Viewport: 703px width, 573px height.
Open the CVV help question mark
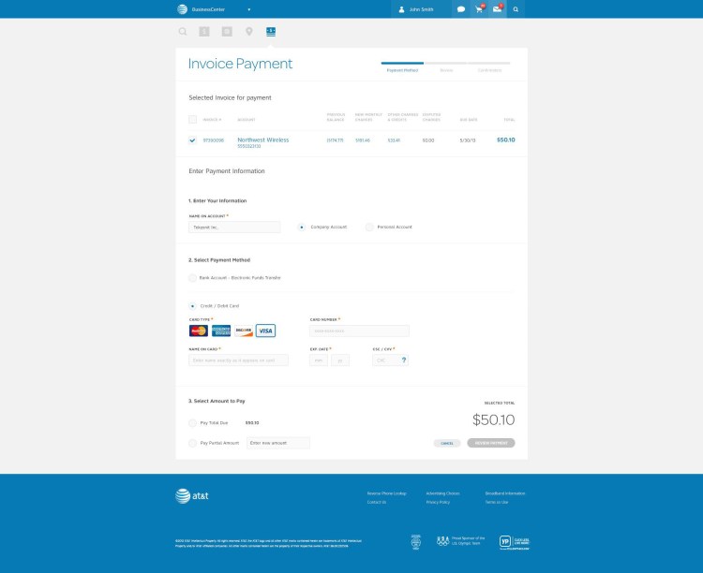404,360
